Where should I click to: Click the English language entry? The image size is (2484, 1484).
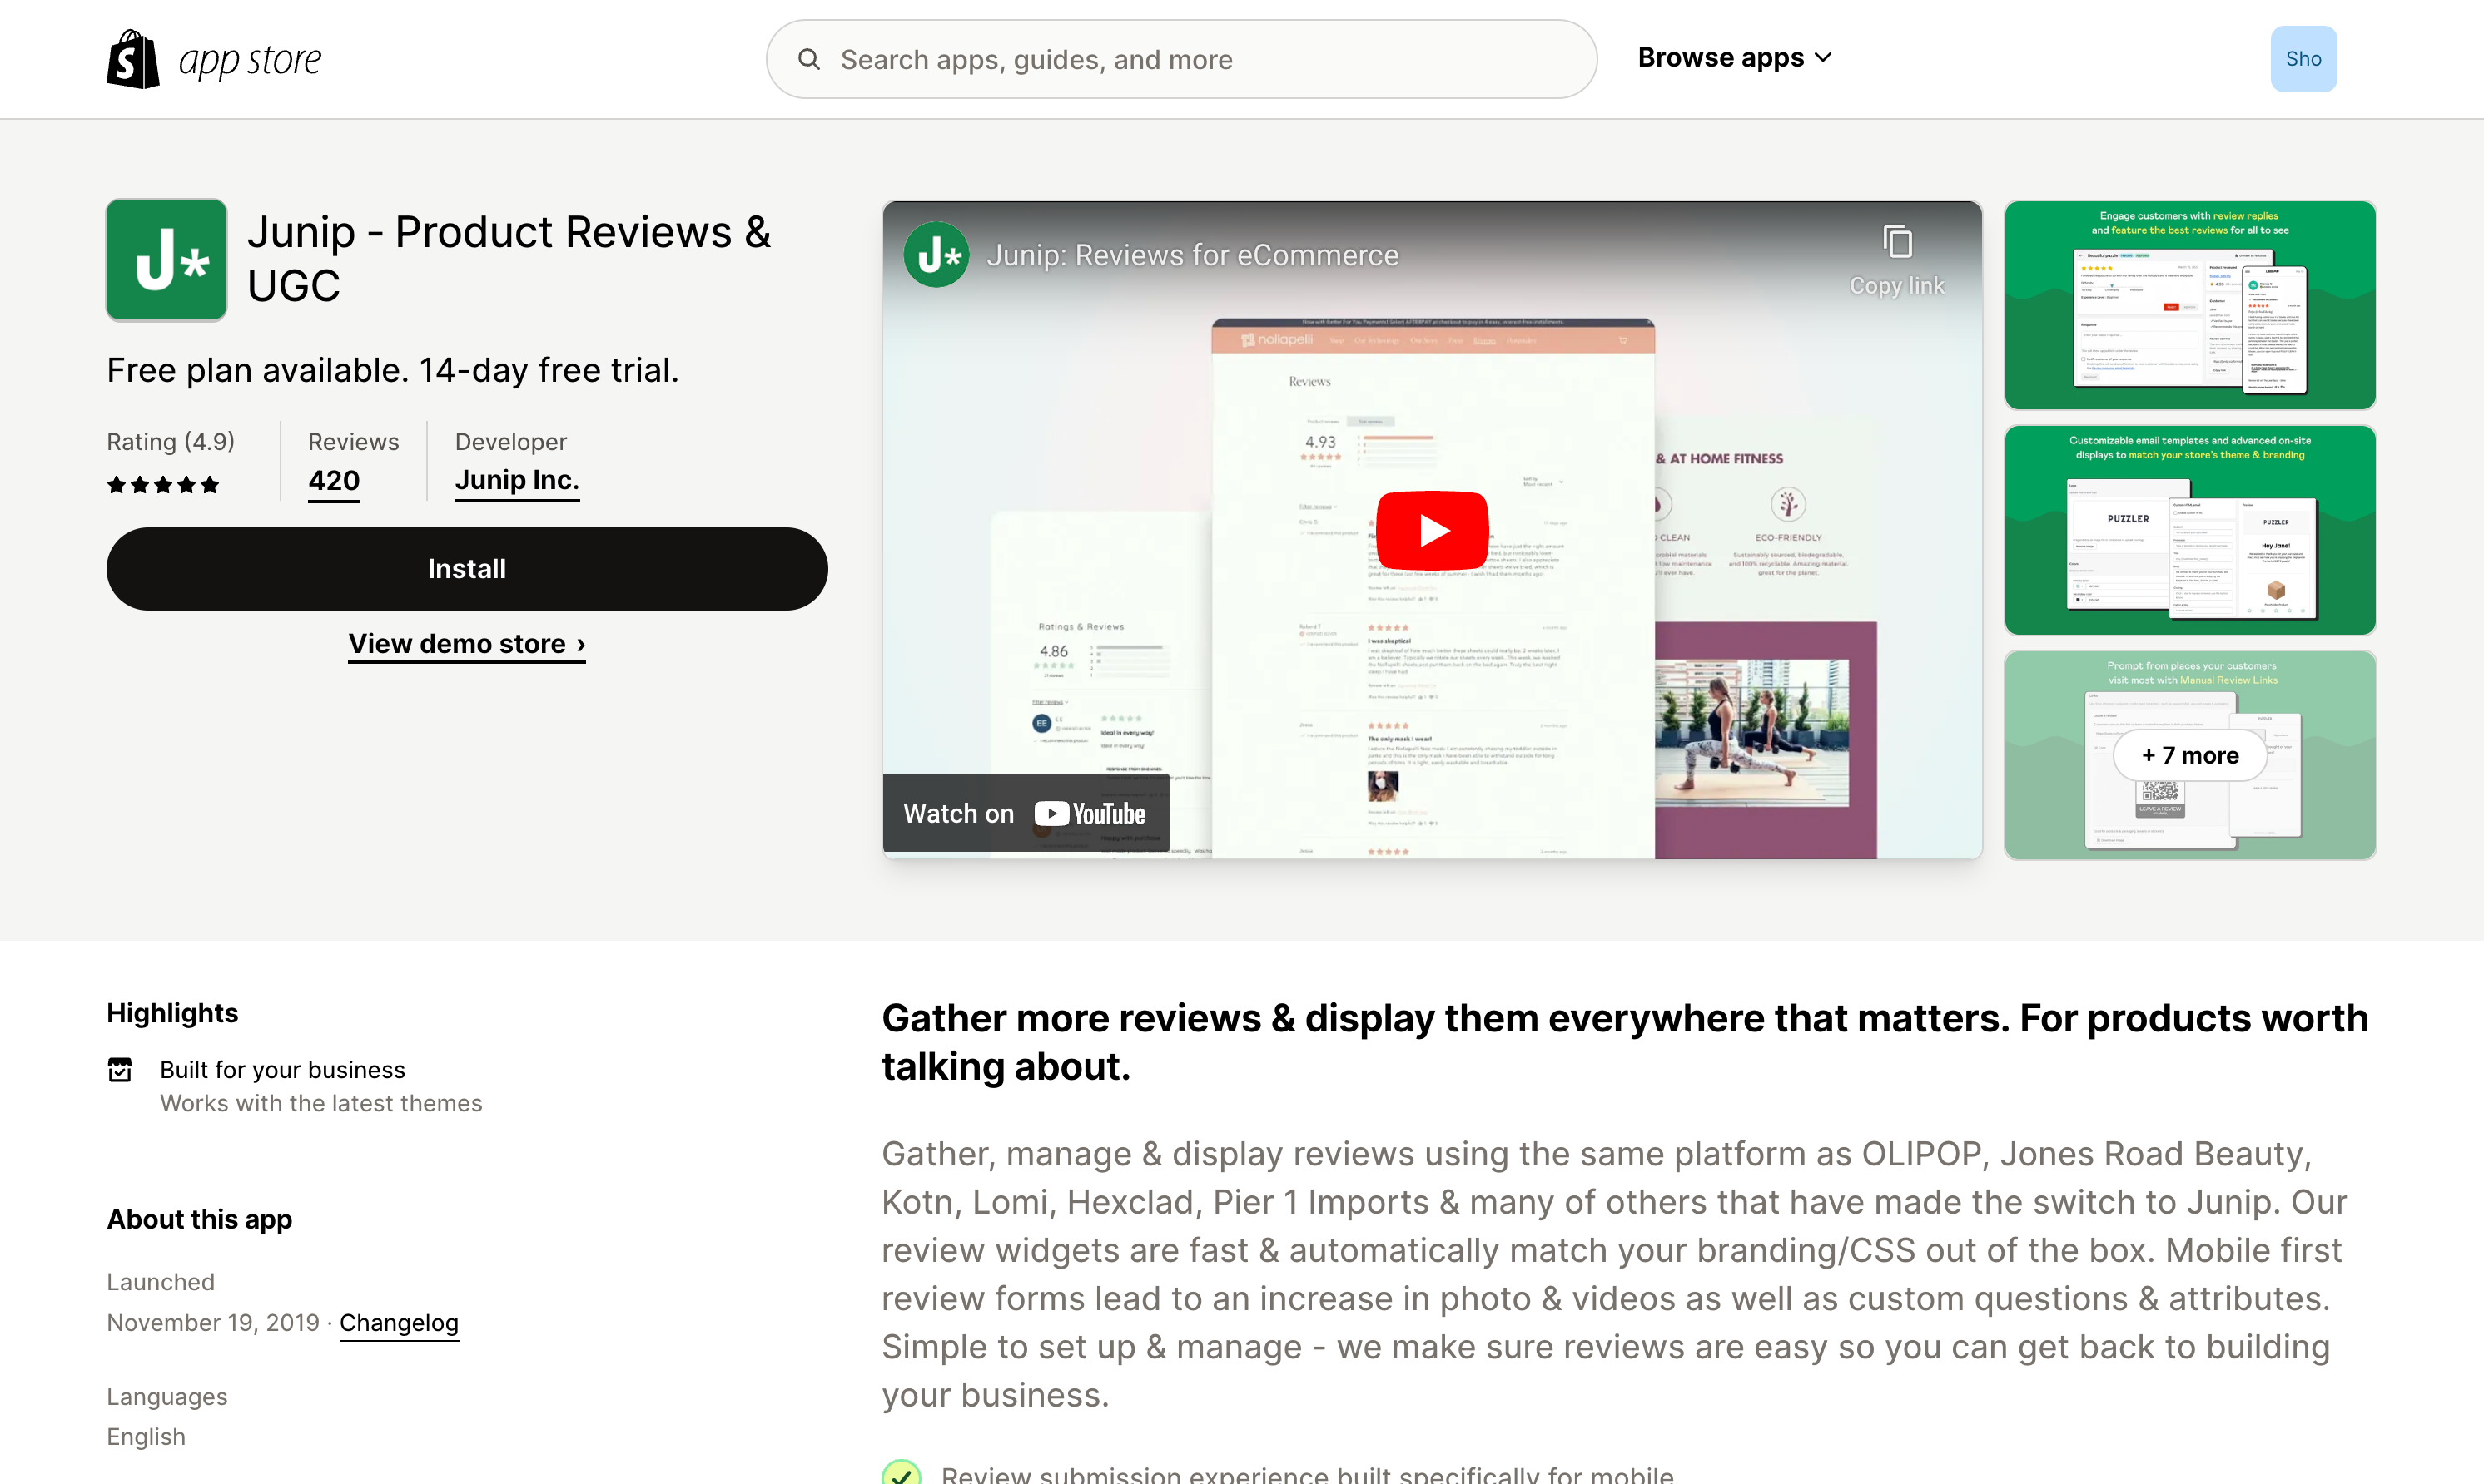pyautogui.click(x=146, y=1437)
